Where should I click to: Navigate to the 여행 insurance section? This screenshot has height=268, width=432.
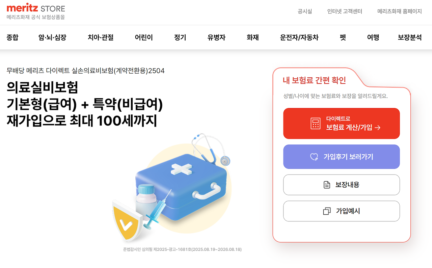[372, 37]
